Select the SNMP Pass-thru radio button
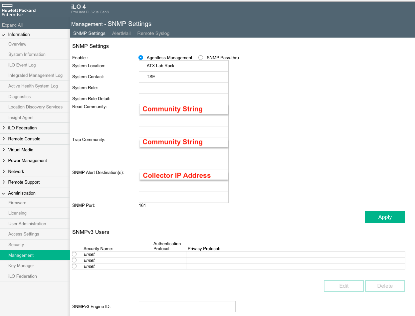Screen dimensions: 415x316 pos(201,58)
